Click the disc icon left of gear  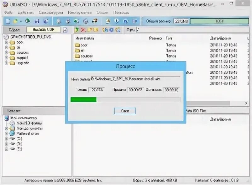tap(105, 30)
